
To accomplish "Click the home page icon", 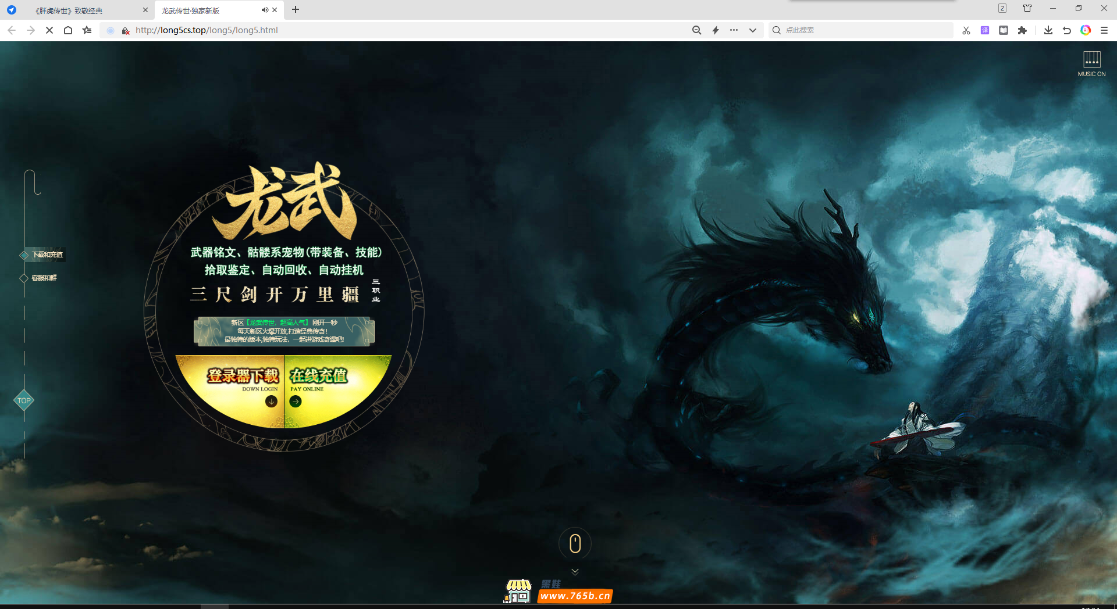I will (x=68, y=30).
